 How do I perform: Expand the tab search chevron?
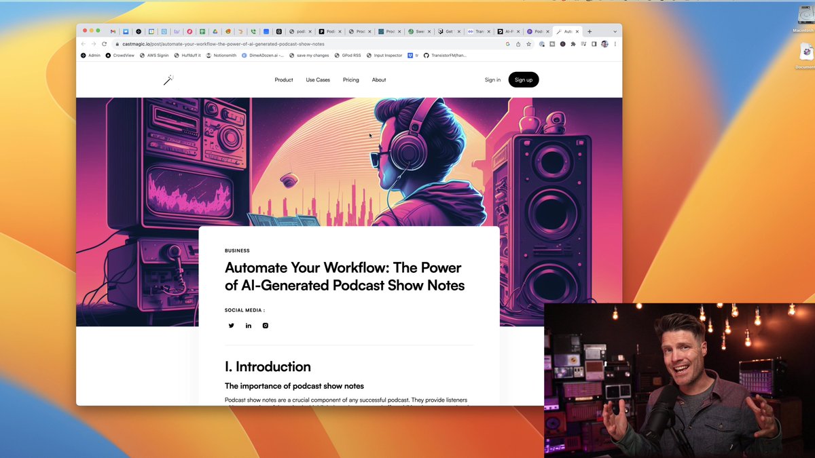(615, 31)
